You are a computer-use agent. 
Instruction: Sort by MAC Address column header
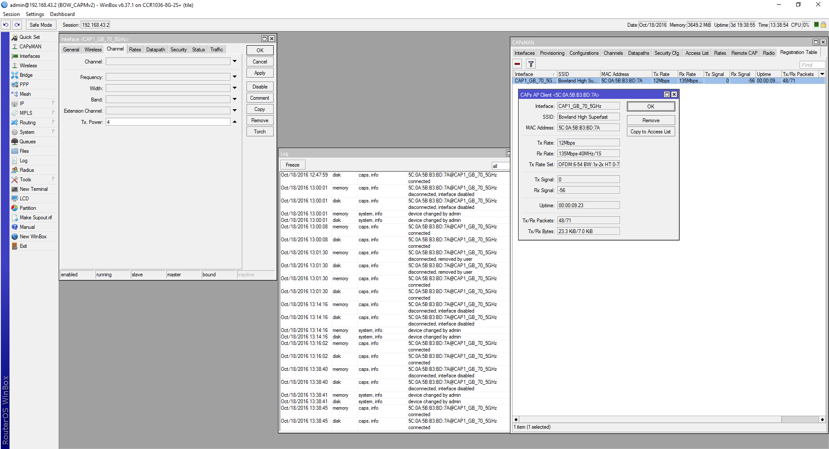[x=626, y=74]
